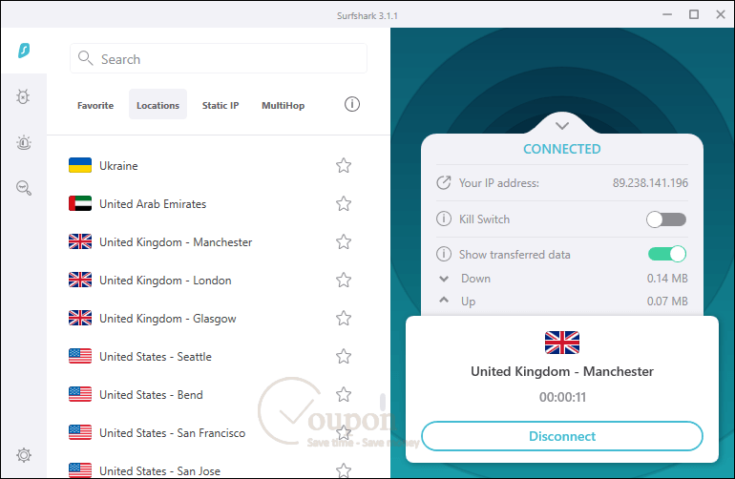
Task: Favorite Ukraine with its star icon
Action: (x=344, y=165)
